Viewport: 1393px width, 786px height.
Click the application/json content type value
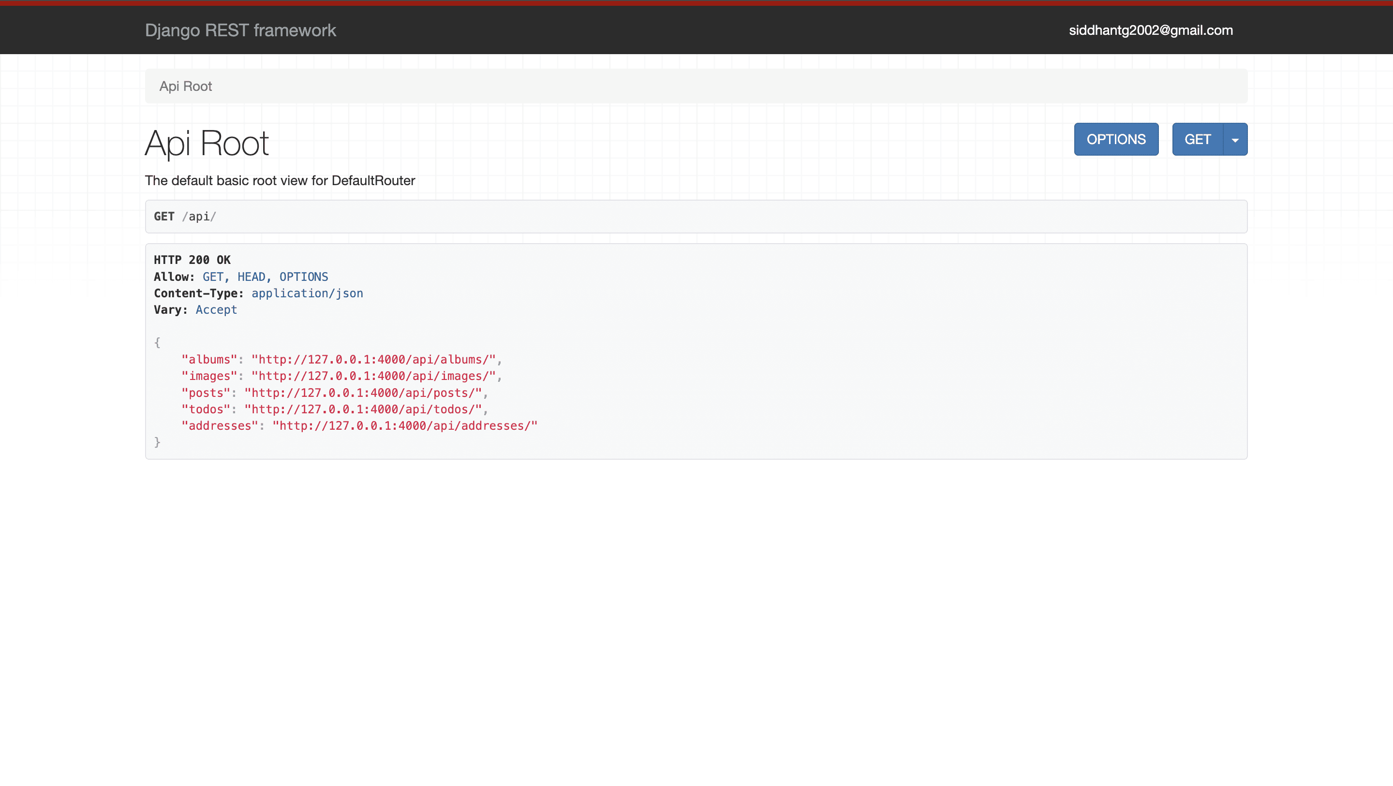point(307,293)
